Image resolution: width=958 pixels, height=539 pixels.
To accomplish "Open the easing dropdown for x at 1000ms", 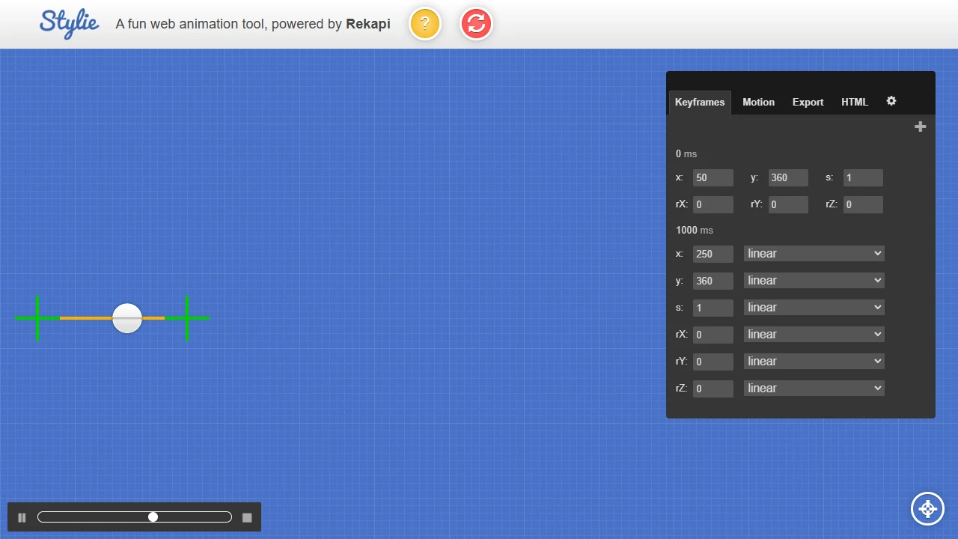I will click(814, 253).
